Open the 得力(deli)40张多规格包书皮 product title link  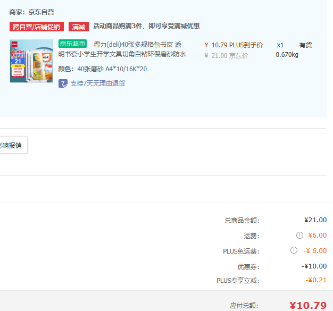(122, 49)
